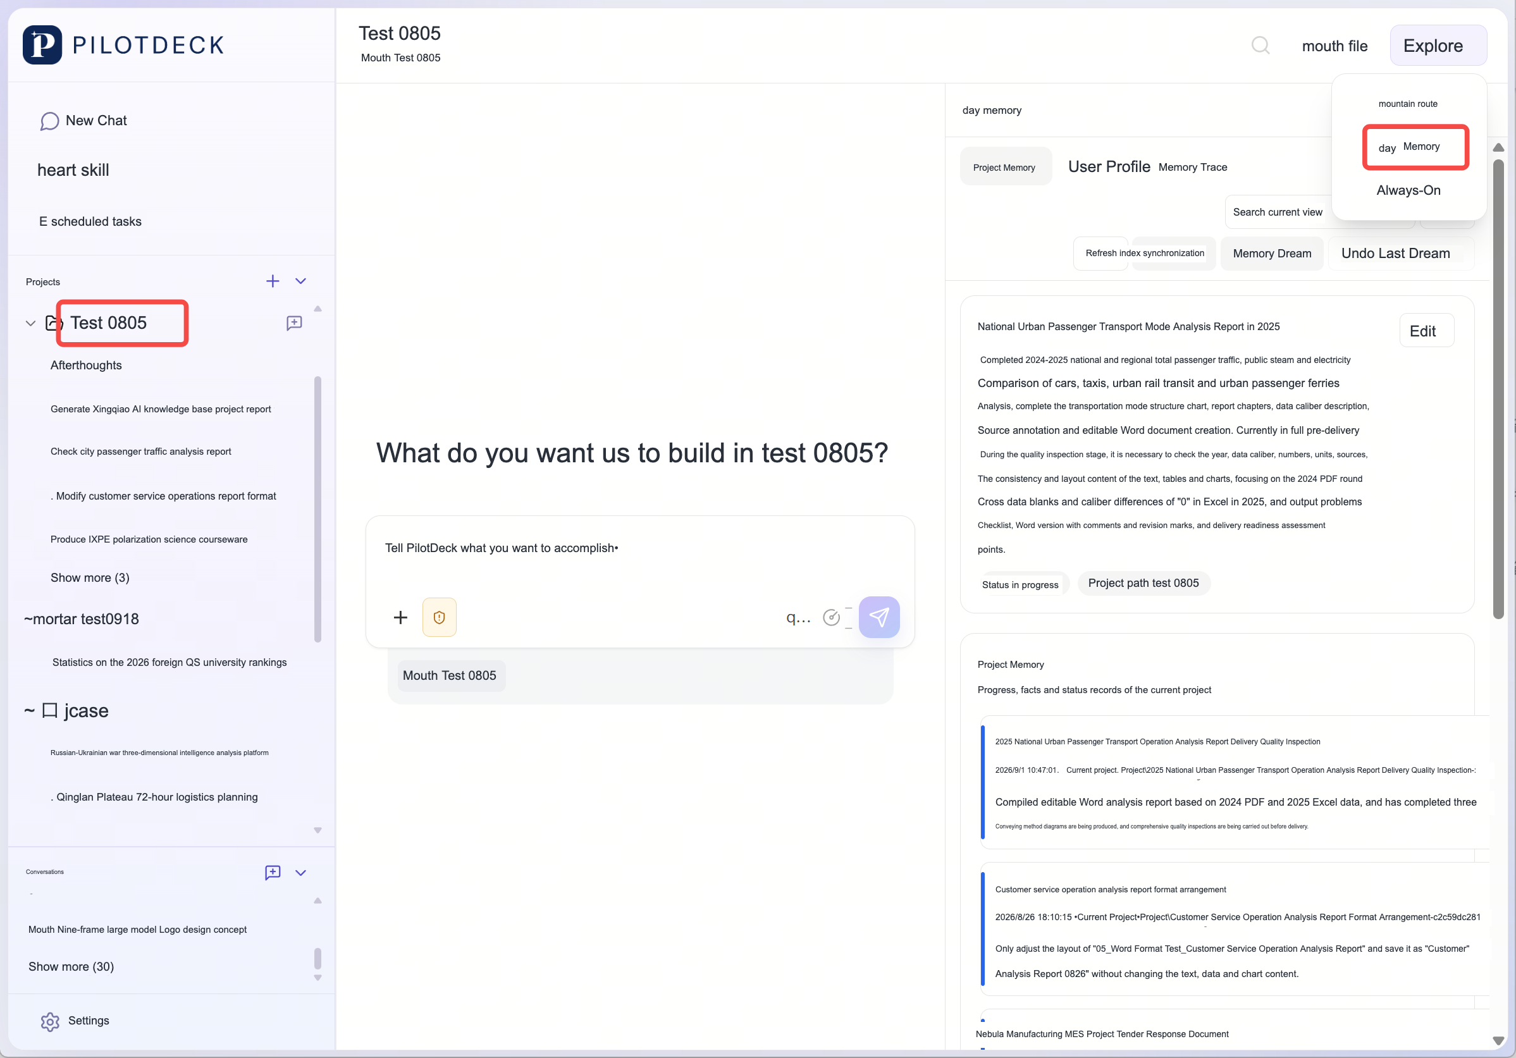Click the orange shield permission icon
Viewport: 1516px width, 1058px height.
pyautogui.click(x=439, y=617)
